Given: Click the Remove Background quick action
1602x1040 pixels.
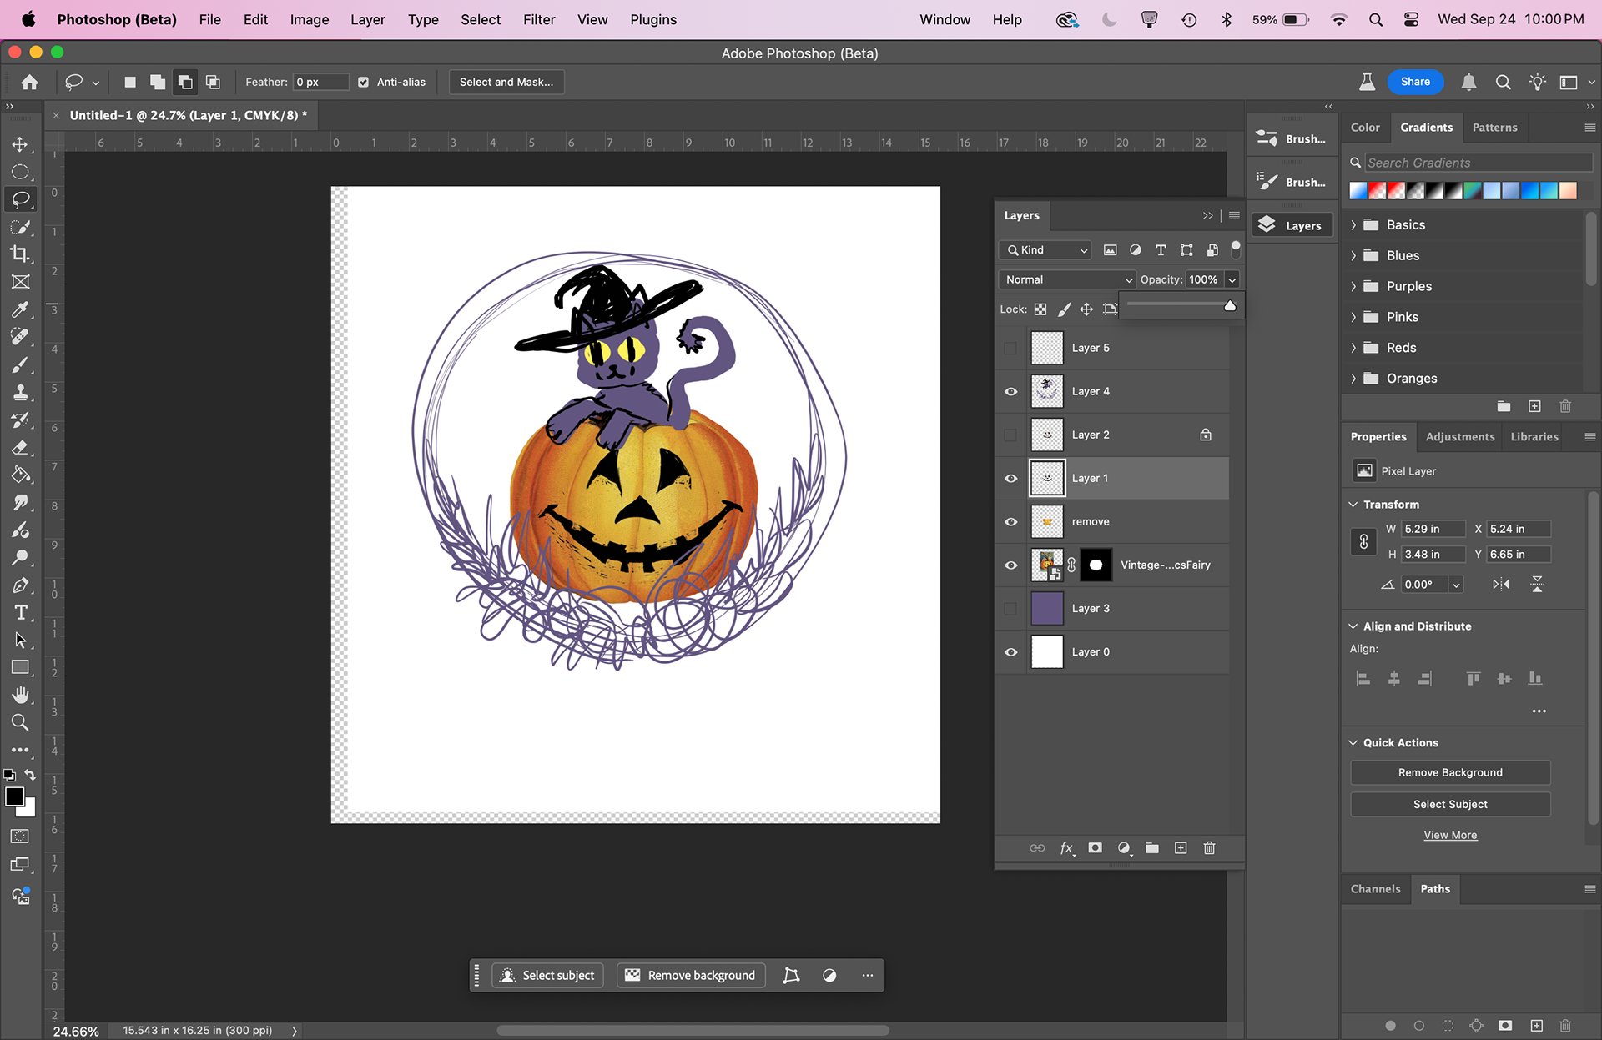Looking at the screenshot, I should tap(1449, 772).
